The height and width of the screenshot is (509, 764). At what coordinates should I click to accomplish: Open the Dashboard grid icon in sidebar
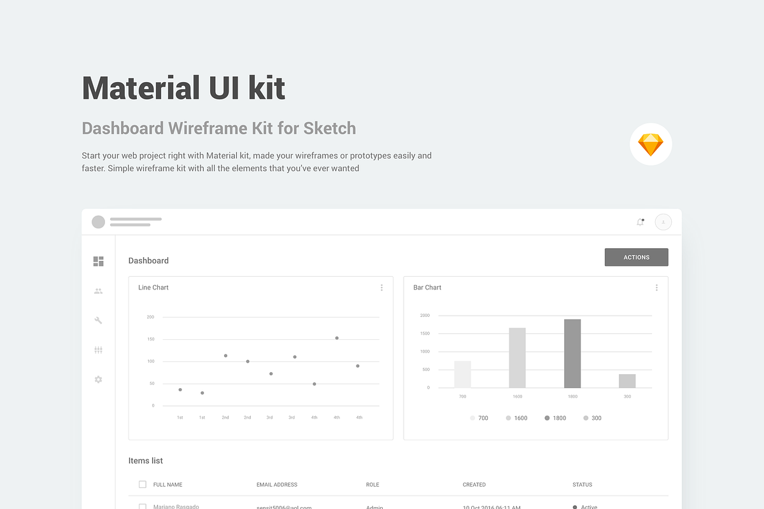tap(98, 261)
